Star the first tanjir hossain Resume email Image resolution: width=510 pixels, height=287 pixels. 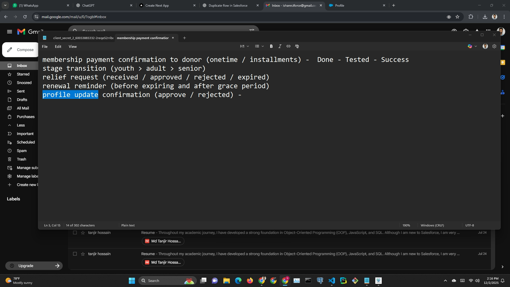pyautogui.click(x=83, y=233)
